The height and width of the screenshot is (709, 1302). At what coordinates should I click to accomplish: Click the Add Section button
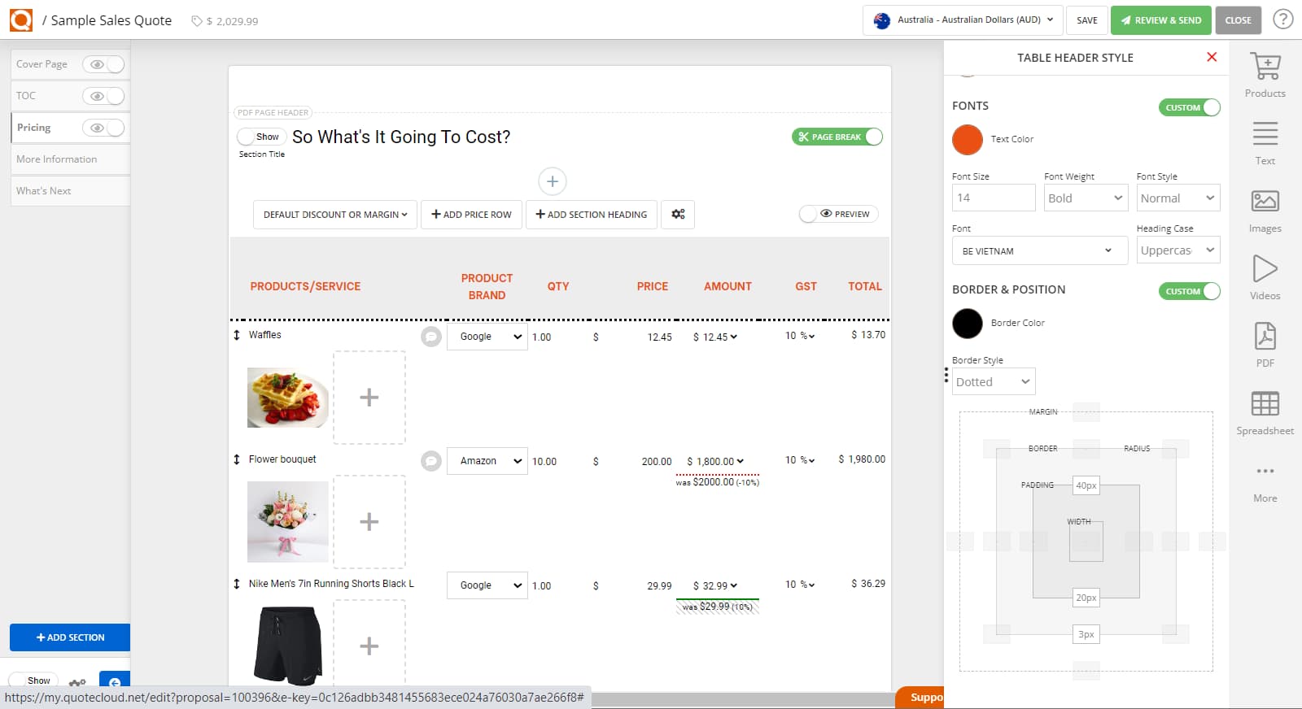coord(70,637)
